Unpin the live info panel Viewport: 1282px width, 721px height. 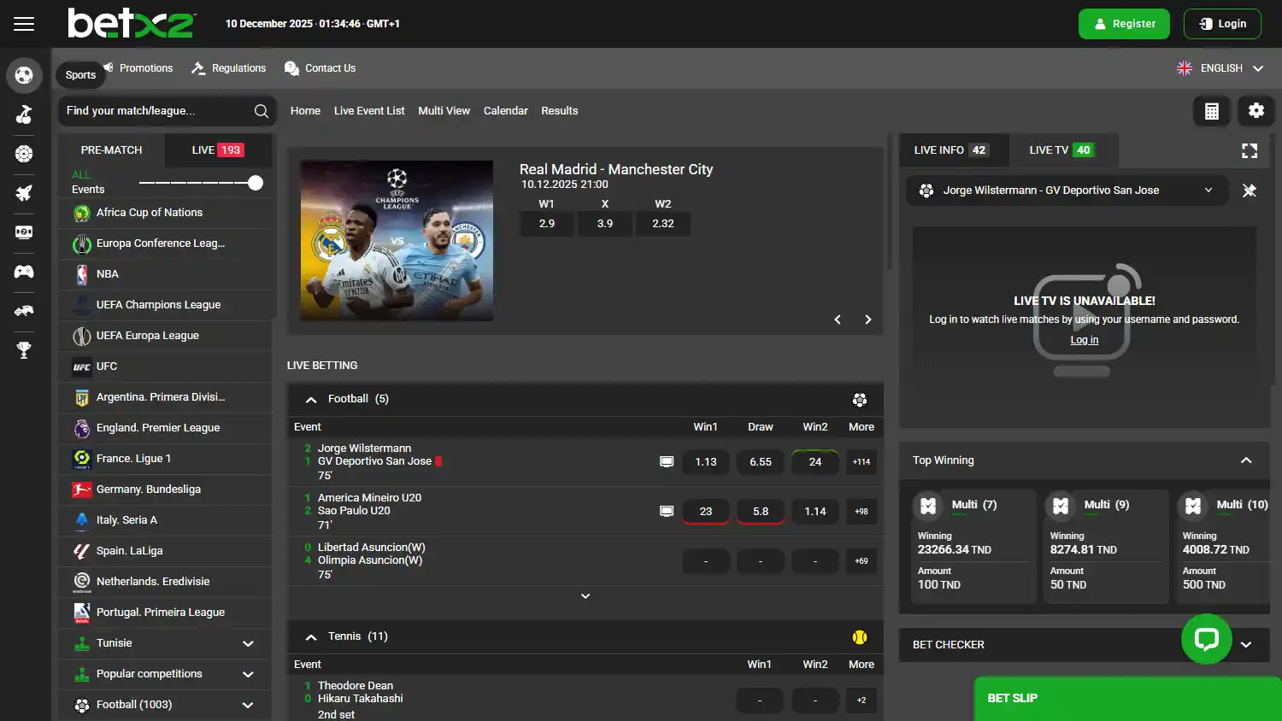tap(1250, 191)
